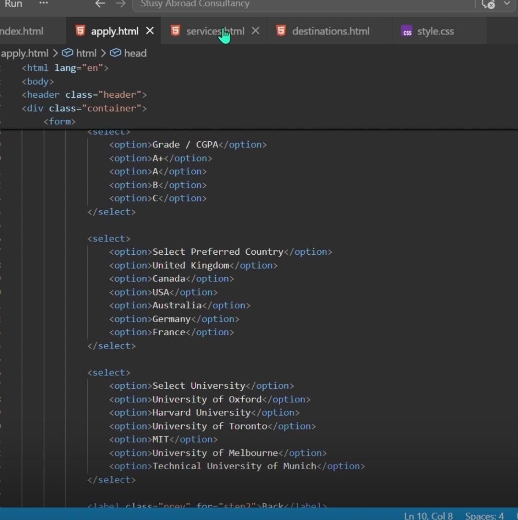
Task: Click the icon beside the title bar chevron
Action: [488, 4]
